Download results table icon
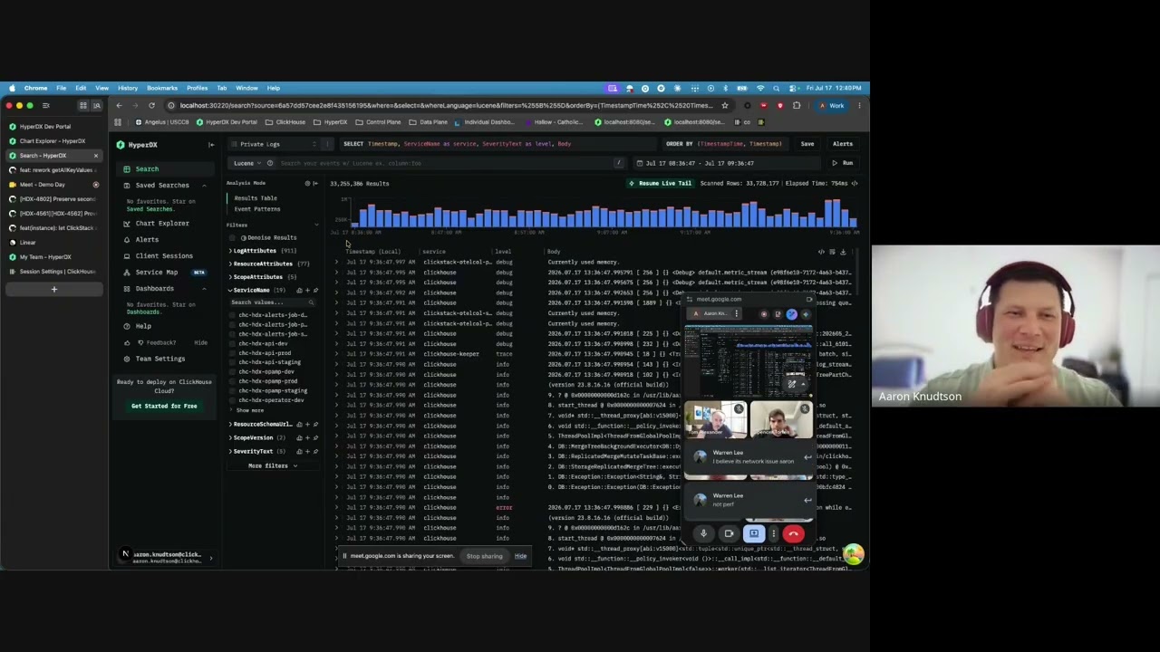The width and height of the screenshot is (1160, 652). [843, 252]
